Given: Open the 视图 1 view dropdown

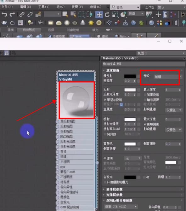Looking at the screenshot, I should coord(161,53).
